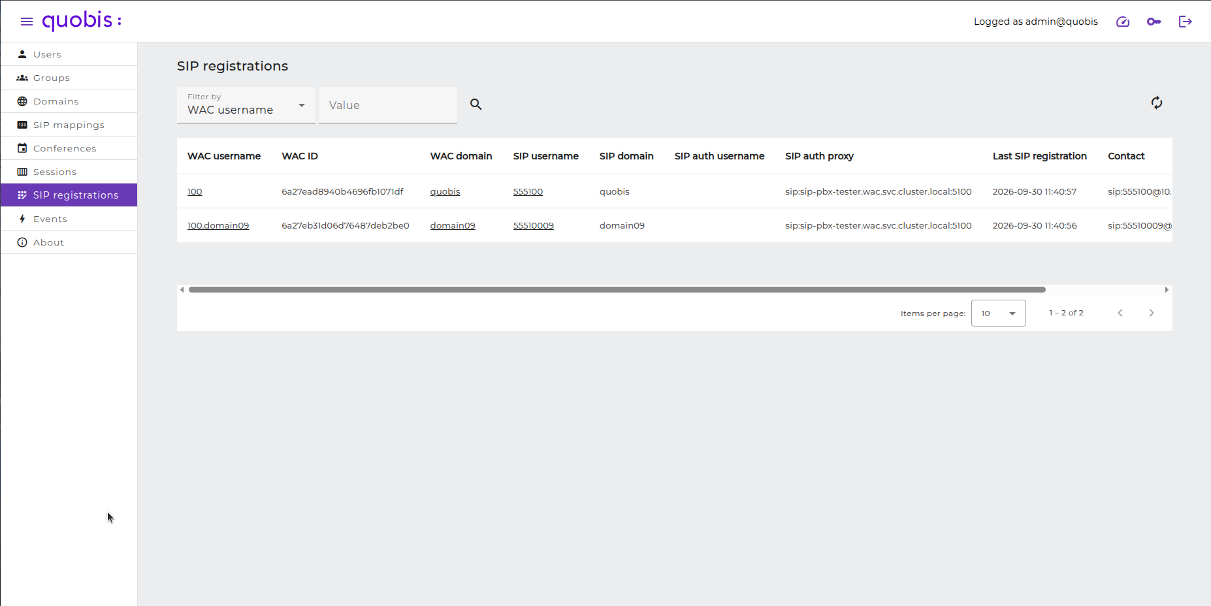The height and width of the screenshot is (606, 1211).
Task: Toggle the hamburger menu icon
Action: pos(27,22)
